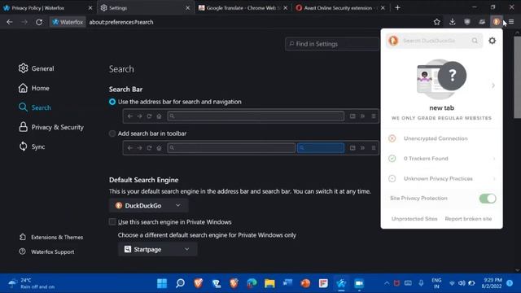Open Sync settings category
The height and width of the screenshot is (293, 521).
coord(32,146)
